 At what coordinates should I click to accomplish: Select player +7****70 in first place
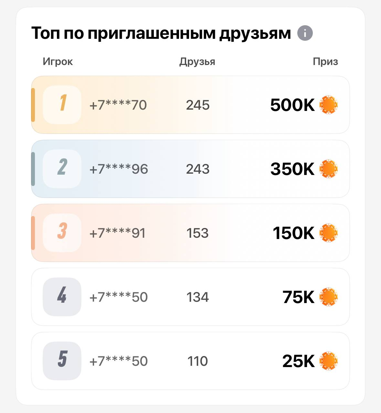[x=118, y=105]
